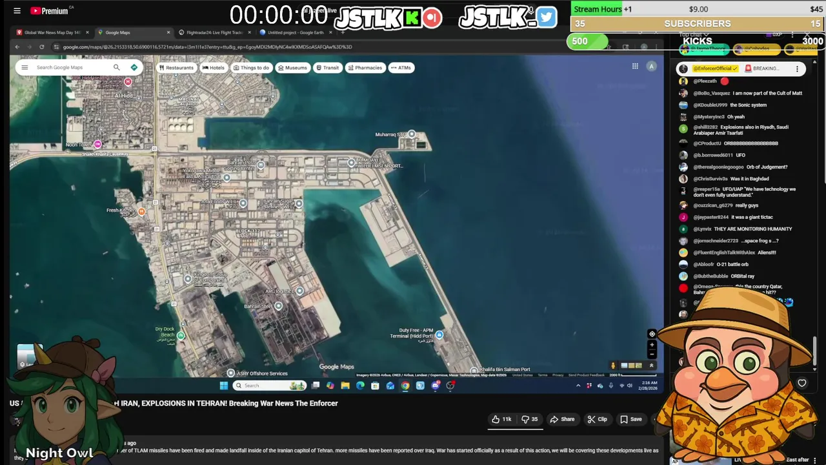Click the Muharraq map pin
The height and width of the screenshot is (465, 826).
pos(412,134)
